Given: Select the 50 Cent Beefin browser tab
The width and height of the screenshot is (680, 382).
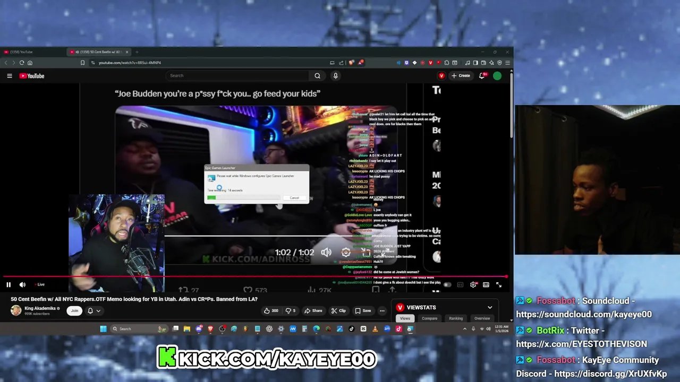Looking at the screenshot, I should point(99,52).
